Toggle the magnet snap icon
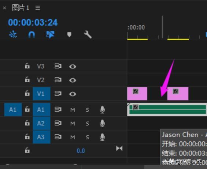Image resolution: width=207 pixels, height=169 pixels. click(32, 34)
